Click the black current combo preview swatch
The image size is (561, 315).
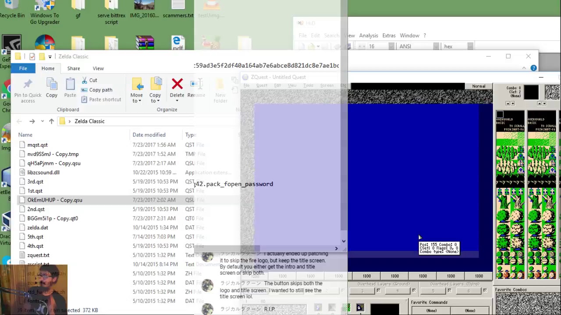[x=531, y=92]
